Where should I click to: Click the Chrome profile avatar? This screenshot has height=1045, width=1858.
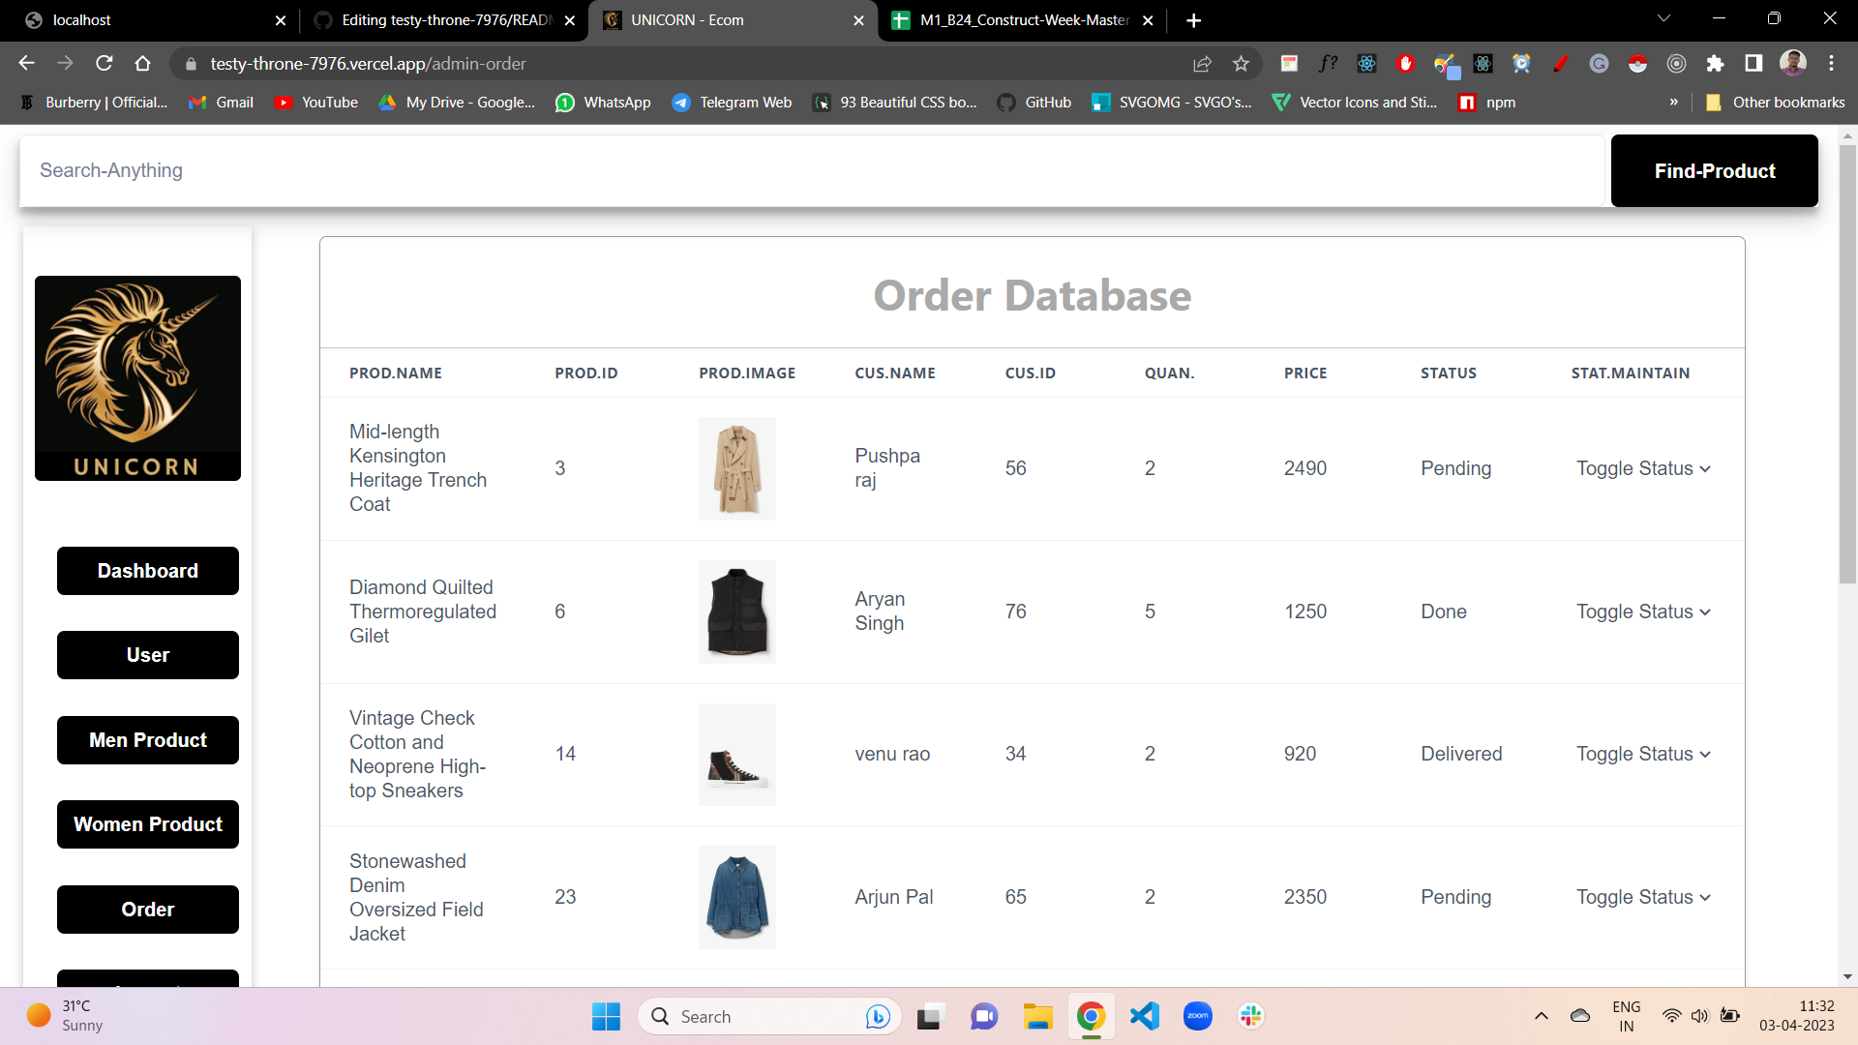click(x=1794, y=63)
